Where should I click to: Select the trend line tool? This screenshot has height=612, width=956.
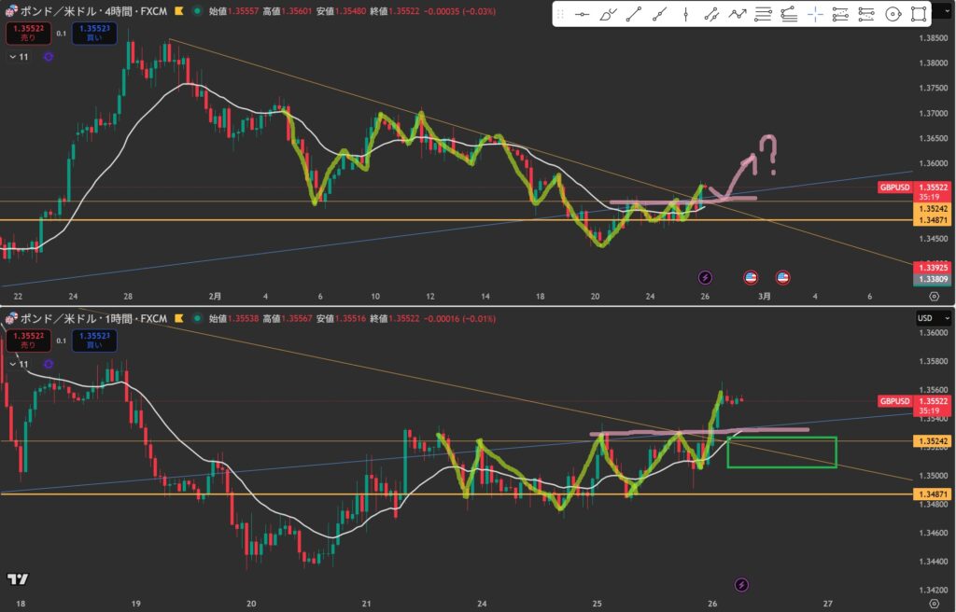click(634, 14)
